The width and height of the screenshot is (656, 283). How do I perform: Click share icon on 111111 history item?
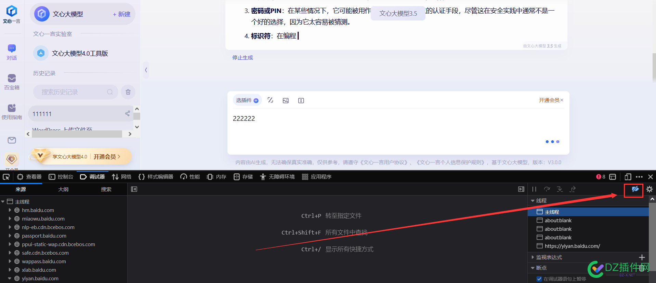[127, 113]
